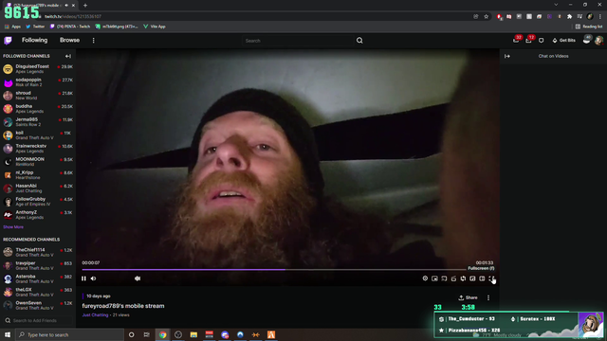The image size is (607, 341).
Task: Pause the video playback
Action: point(83,278)
